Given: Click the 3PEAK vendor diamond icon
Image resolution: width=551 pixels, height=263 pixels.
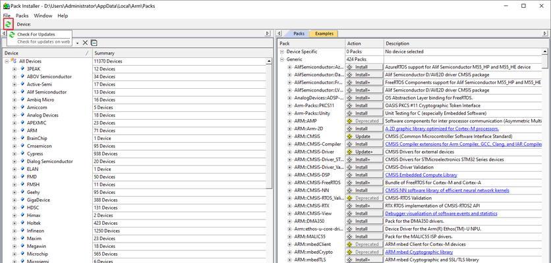Looking at the screenshot, I should pos(22,69).
